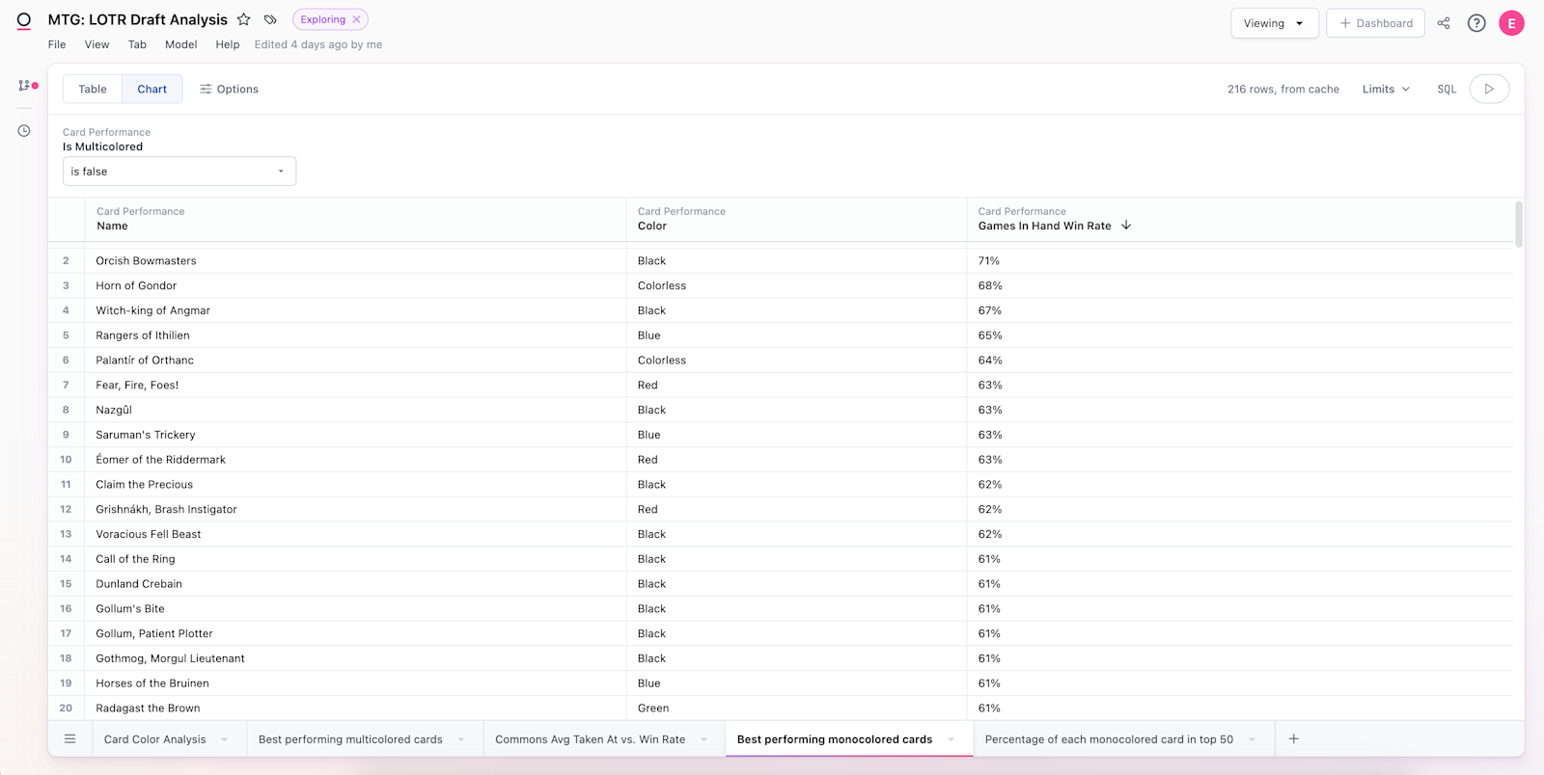Open the Model menu
This screenshot has height=775, width=1544.
(180, 44)
